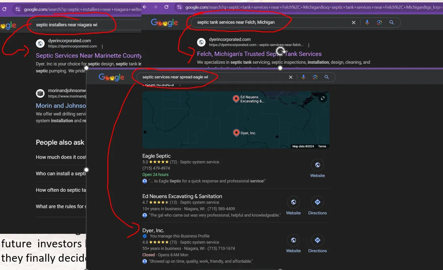Open more options for dyerincorporated.com Niagara result
443x270 pixels.
tap(102, 47)
